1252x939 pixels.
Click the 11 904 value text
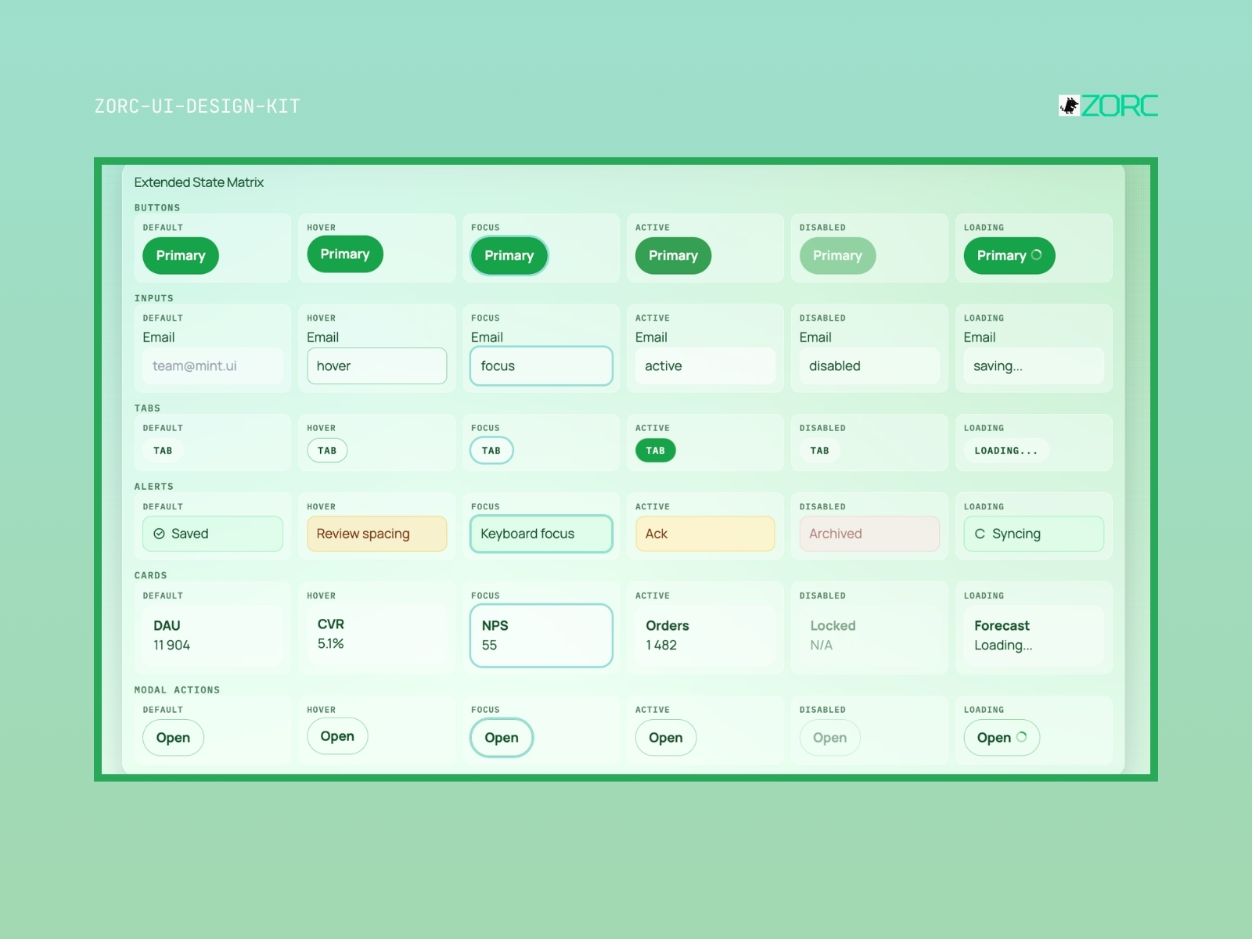[x=171, y=646]
